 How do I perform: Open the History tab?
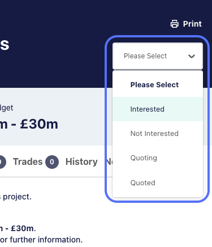[x=81, y=162]
